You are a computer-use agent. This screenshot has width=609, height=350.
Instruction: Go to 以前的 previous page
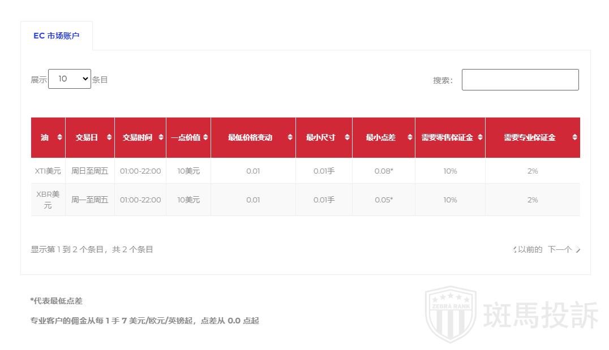coord(529,249)
